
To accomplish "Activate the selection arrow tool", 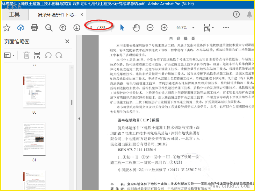I will [x=122, y=28].
